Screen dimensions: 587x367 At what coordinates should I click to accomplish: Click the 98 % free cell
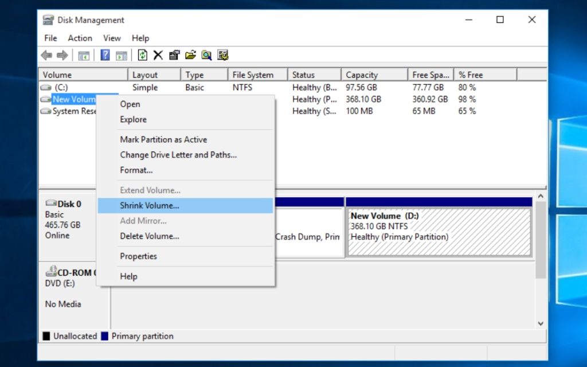coord(467,99)
